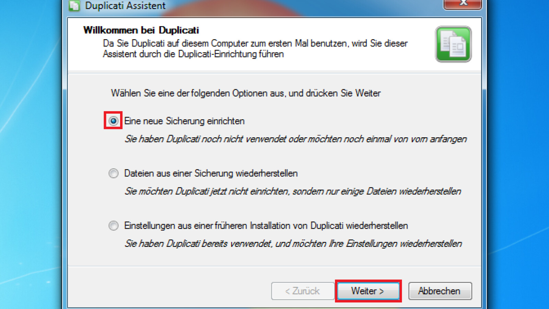The height and width of the screenshot is (309, 549).
Task: Click the 'Duplicati Assistent' window title text
Action: click(x=125, y=6)
